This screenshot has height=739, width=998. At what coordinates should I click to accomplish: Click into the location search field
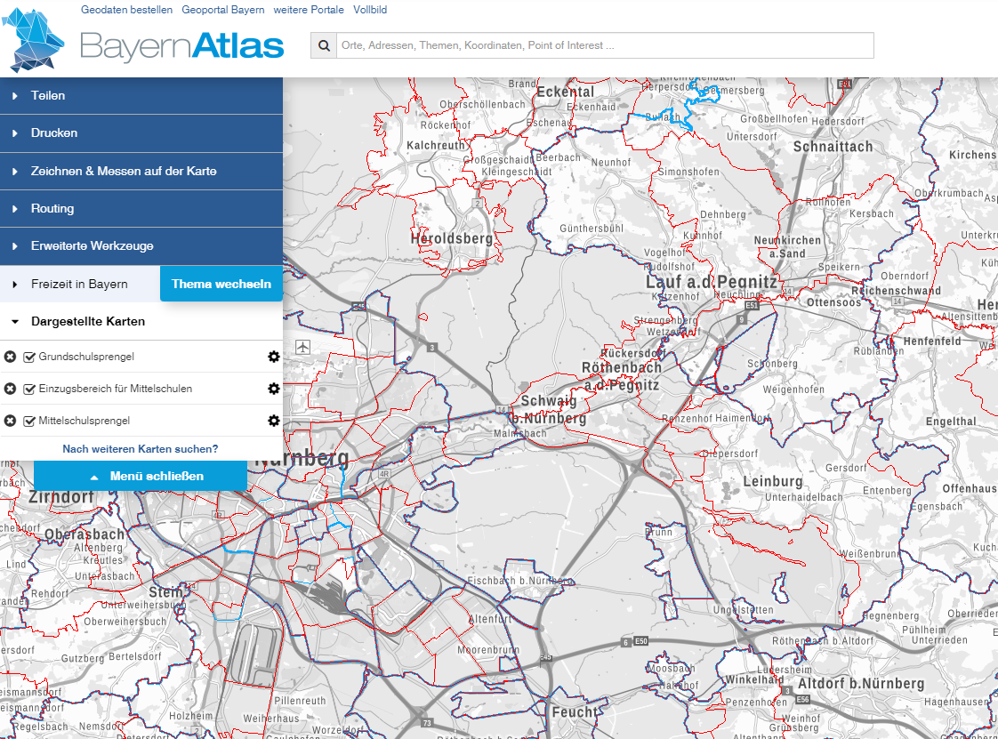point(605,45)
